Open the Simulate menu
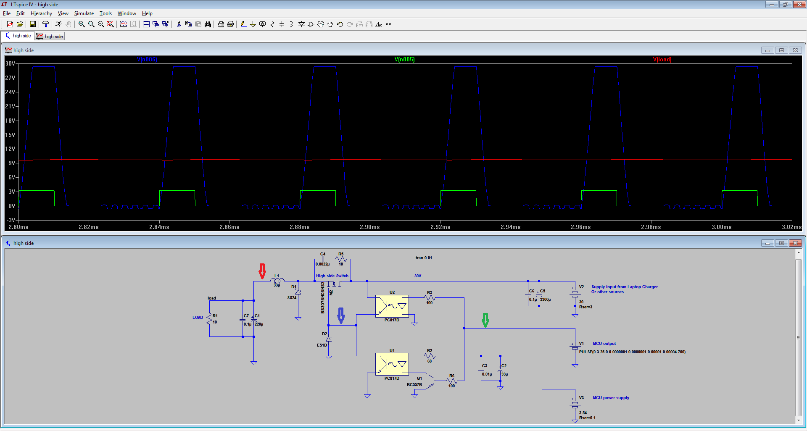Image resolution: width=807 pixels, height=431 pixels. point(84,13)
